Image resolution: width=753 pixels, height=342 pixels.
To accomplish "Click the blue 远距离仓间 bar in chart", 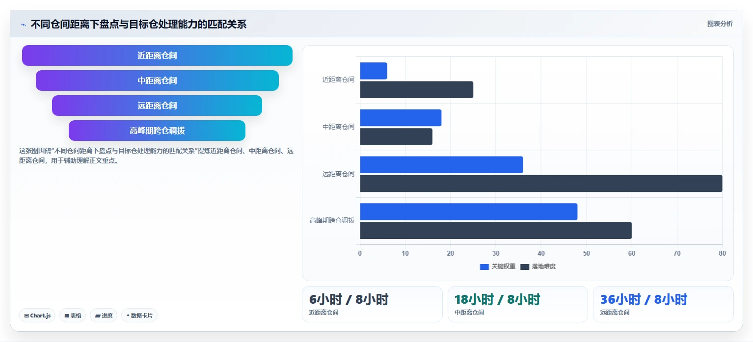I will (441, 165).
